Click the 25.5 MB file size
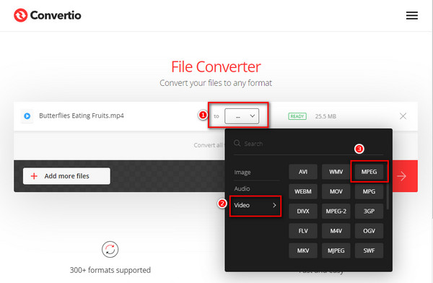The height and width of the screenshot is (283, 433). pos(325,116)
